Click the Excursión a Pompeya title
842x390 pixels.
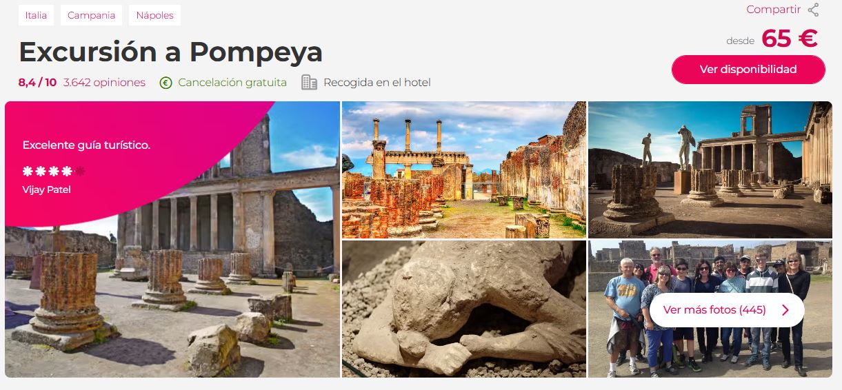(x=171, y=52)
